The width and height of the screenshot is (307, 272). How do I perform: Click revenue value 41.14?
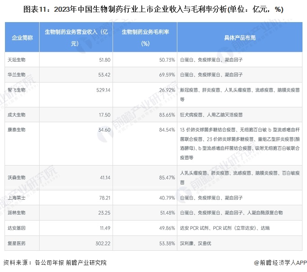pos(105,178)
